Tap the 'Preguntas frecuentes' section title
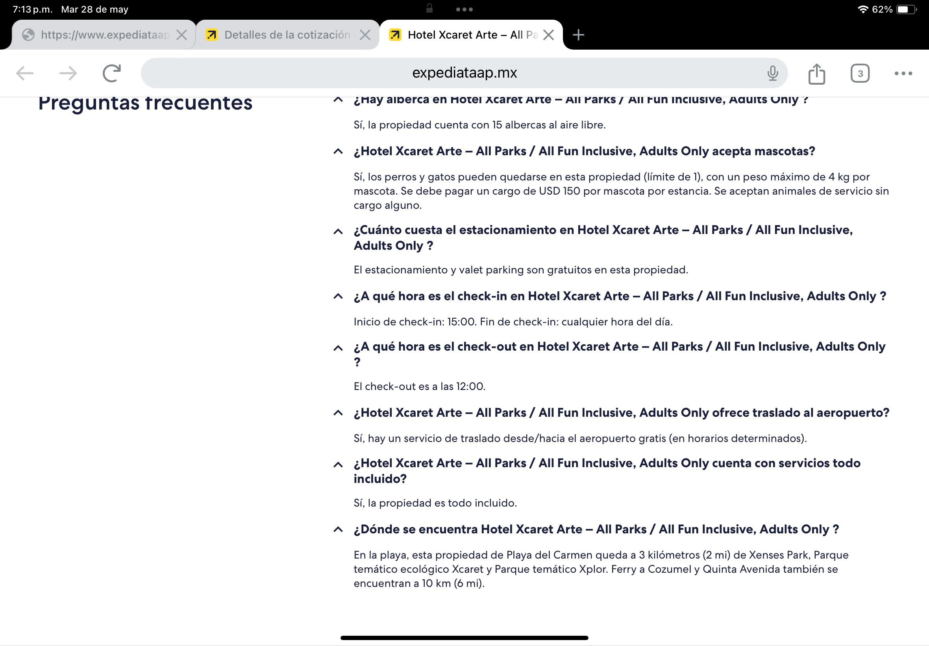929x646 pixels. (x=145, y=104)
